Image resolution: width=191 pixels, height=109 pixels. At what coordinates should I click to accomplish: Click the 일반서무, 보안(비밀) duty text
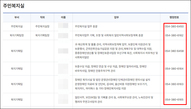click(114, 100)
